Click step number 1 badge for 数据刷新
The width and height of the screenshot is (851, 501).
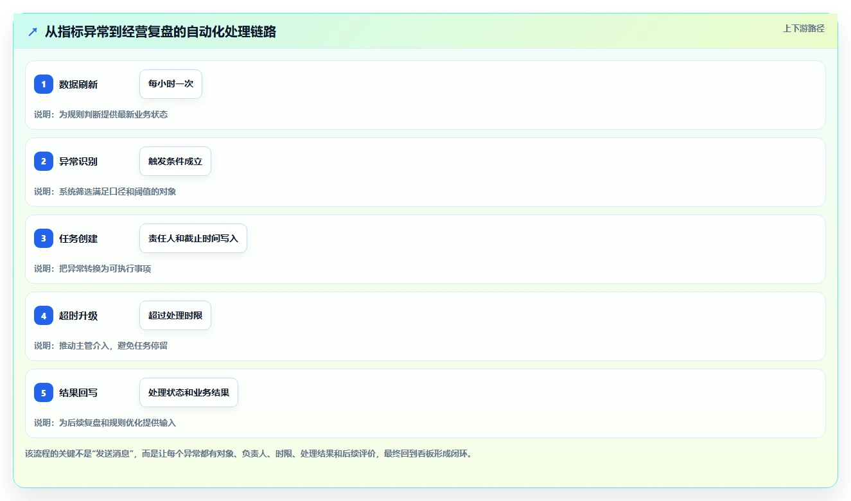44,84
